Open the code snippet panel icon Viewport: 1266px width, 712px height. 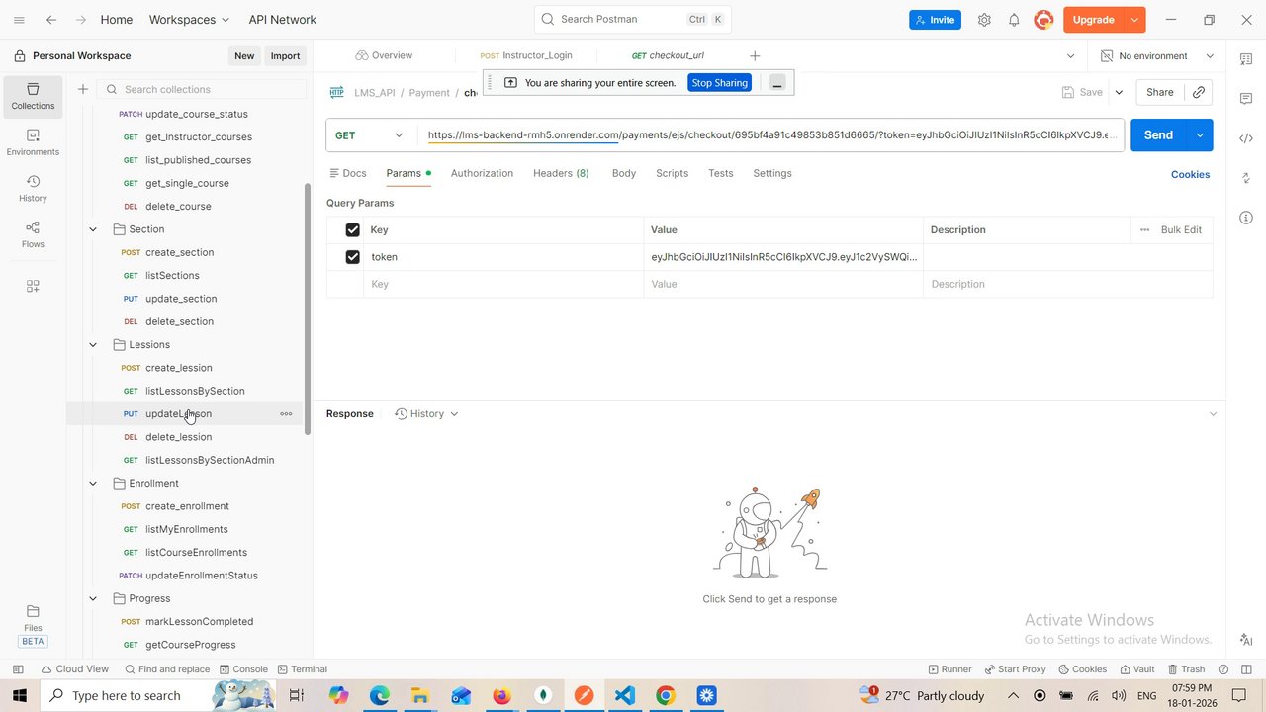(x=1246, y=138)
